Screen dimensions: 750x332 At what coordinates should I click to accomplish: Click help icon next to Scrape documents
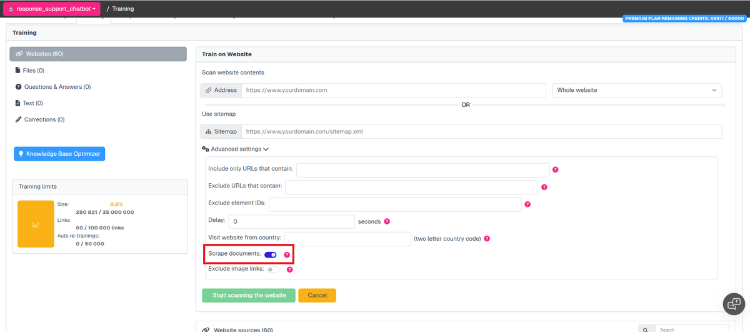287,254
